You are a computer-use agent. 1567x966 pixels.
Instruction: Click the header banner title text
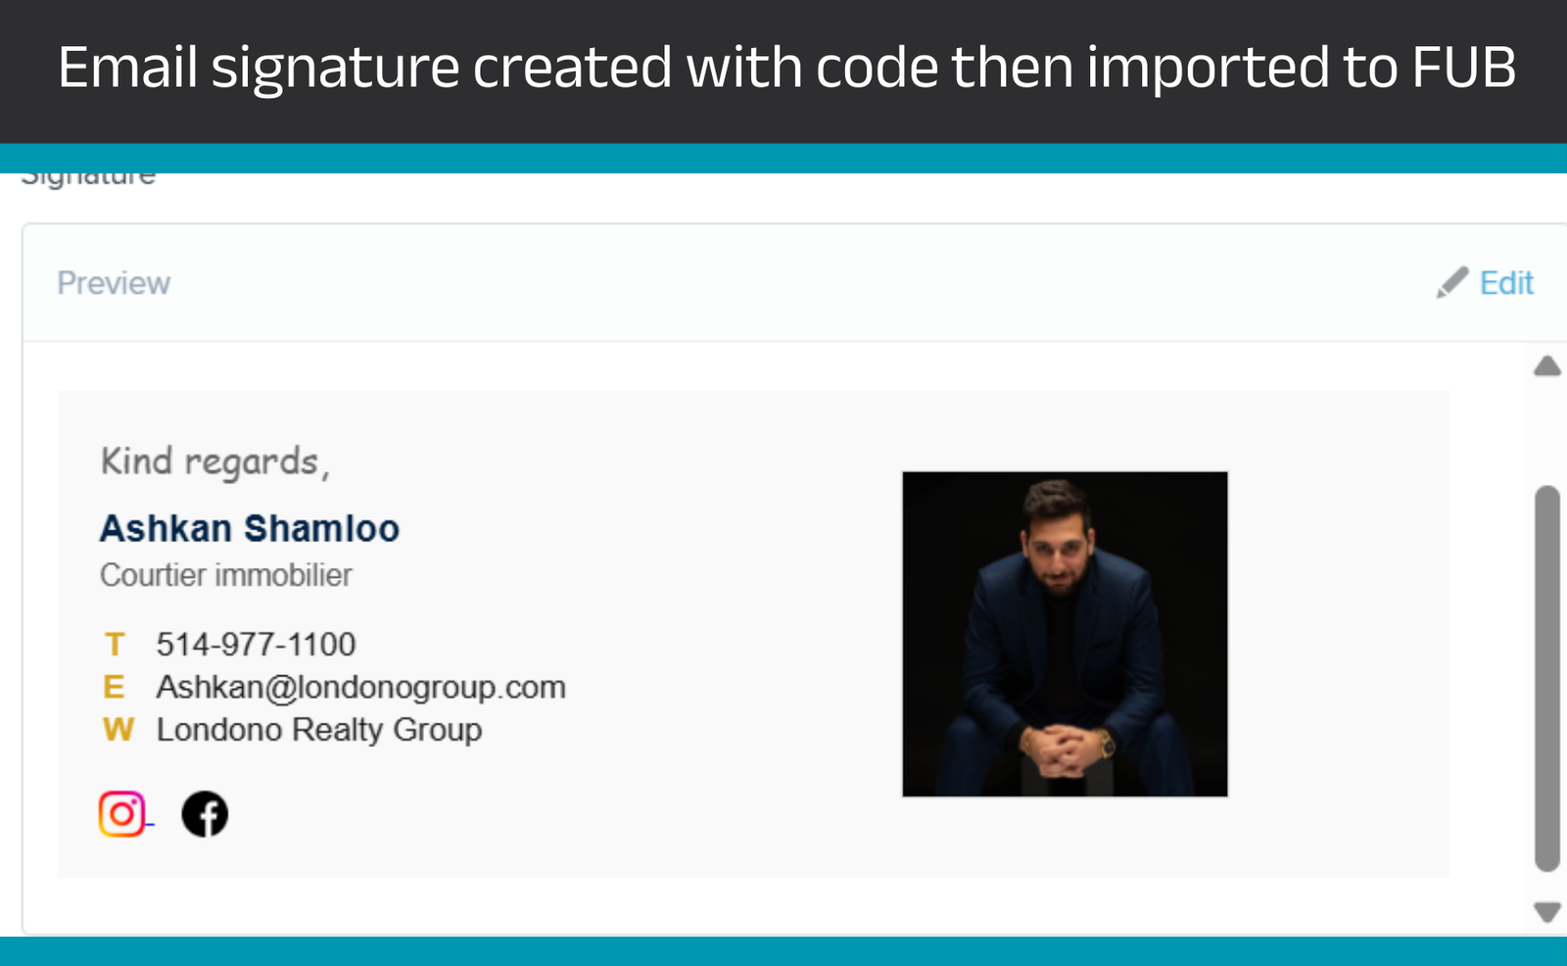click(786, 68)
